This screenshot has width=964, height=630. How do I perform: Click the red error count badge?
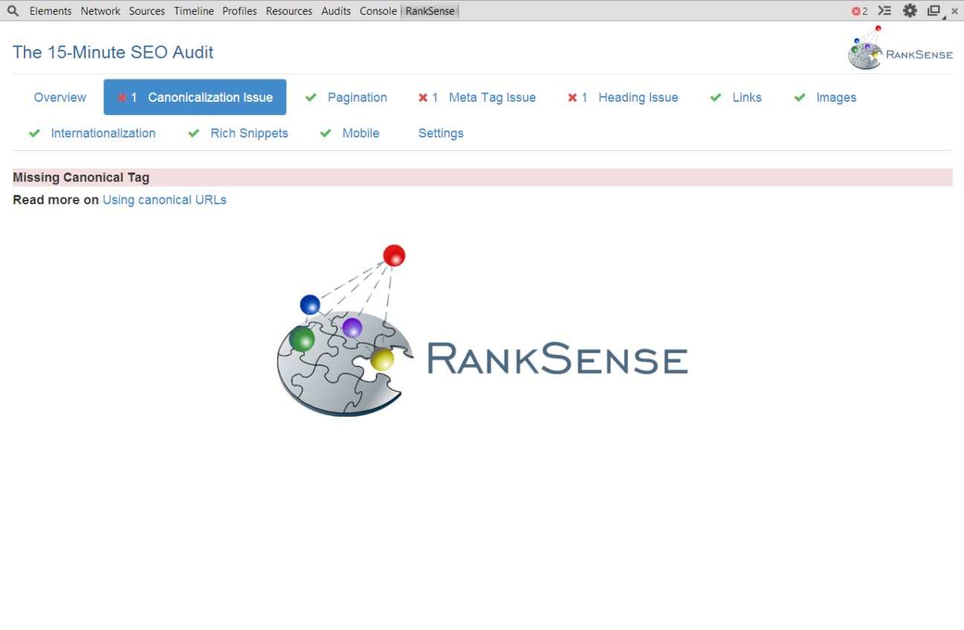[859, 10]
